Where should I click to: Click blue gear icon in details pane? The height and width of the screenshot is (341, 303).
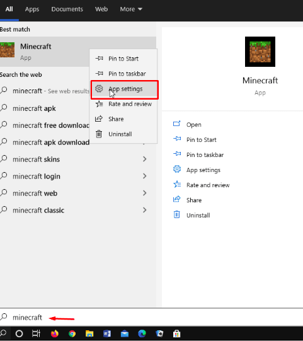177,169
